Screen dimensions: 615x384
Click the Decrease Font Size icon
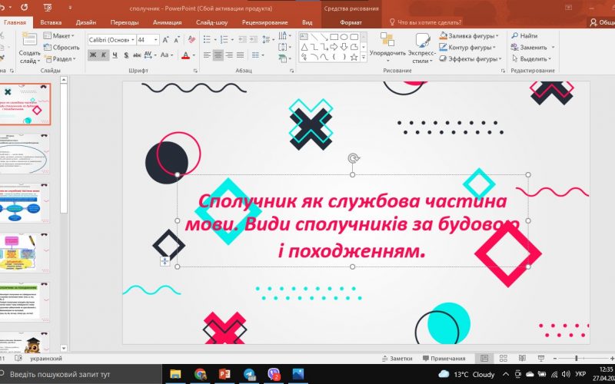click(x=177, y=40)
